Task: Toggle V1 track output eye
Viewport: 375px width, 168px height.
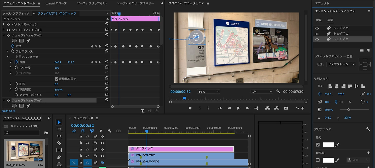Action: click(102, 163)
